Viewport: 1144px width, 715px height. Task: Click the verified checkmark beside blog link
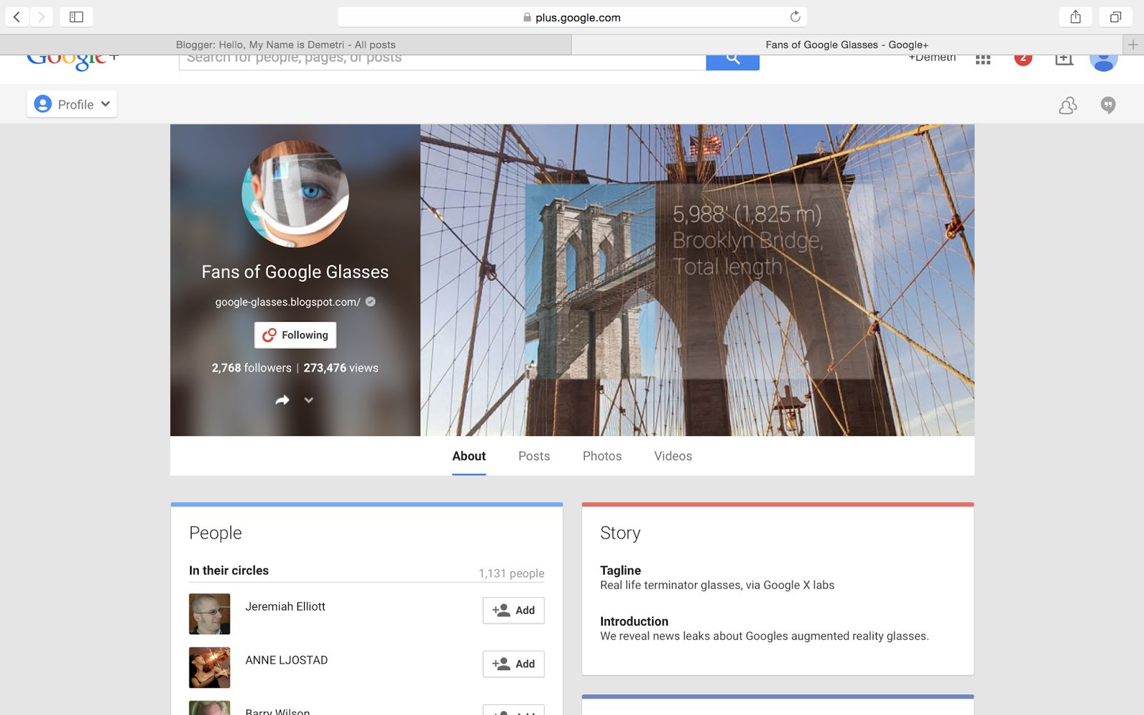tap(370, 302)
